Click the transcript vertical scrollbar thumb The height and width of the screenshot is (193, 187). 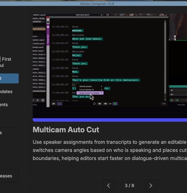[x=165, y=58]
